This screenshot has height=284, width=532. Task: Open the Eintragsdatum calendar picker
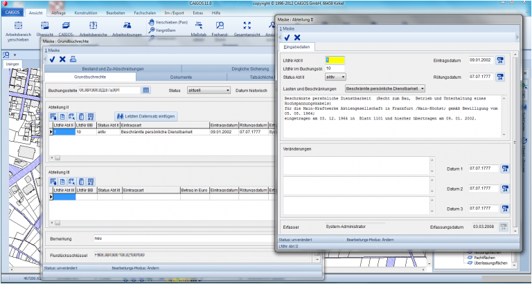[500, 60]
